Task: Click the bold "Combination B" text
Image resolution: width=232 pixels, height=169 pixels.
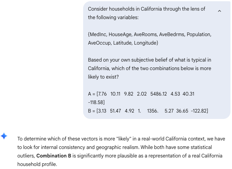Action: coord(54,156)
